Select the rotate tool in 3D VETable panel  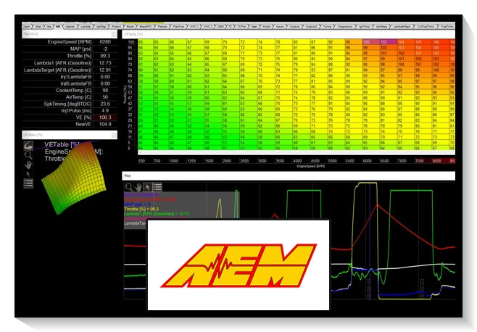(28, 146)
